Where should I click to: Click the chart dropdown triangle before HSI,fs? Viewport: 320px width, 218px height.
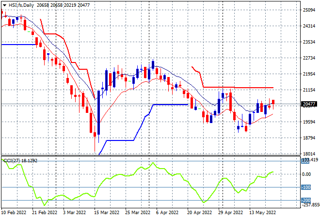(x=4, y=5)
